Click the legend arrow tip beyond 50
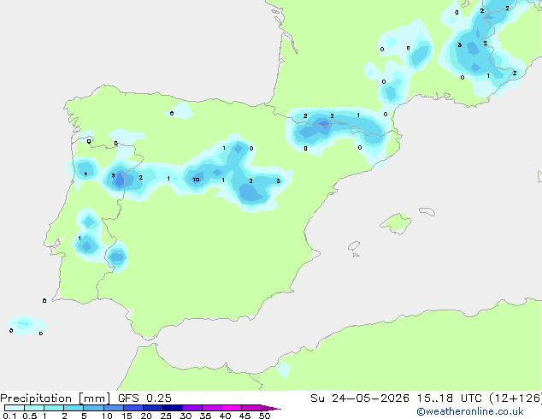The width and height of the screenshot is (542, 419). pyautogui.click(x=271, y=408)
